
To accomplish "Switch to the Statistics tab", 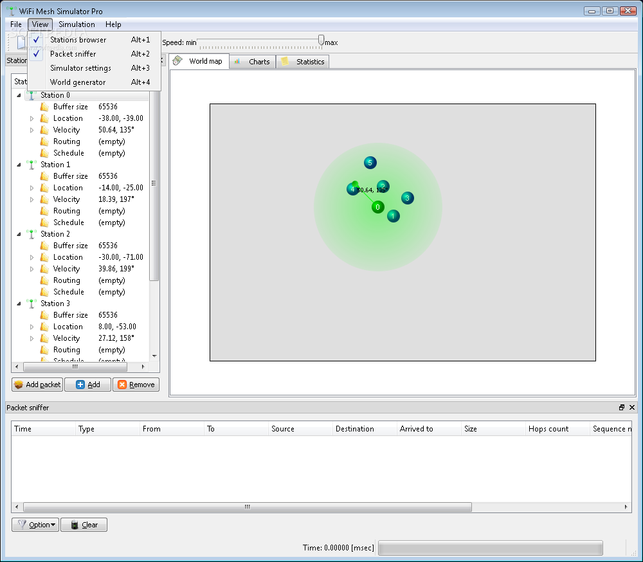I will pos(303,62).
